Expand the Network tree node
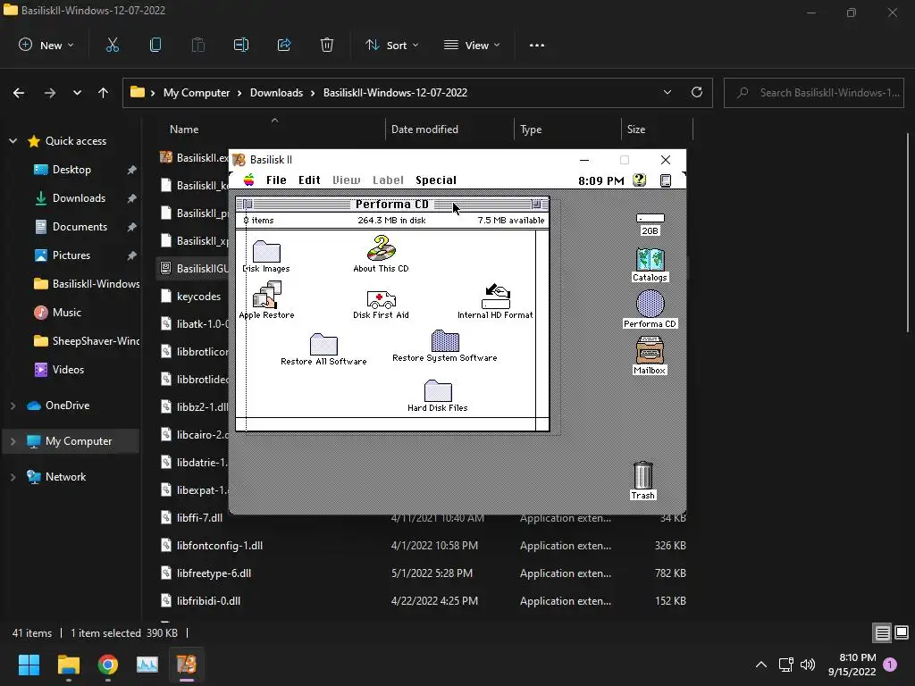The image size is (915, 686). point(13,477)
